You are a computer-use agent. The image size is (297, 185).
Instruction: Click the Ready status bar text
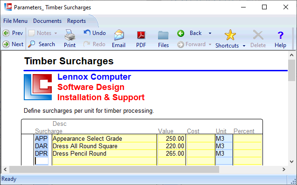tap(9, 179)
